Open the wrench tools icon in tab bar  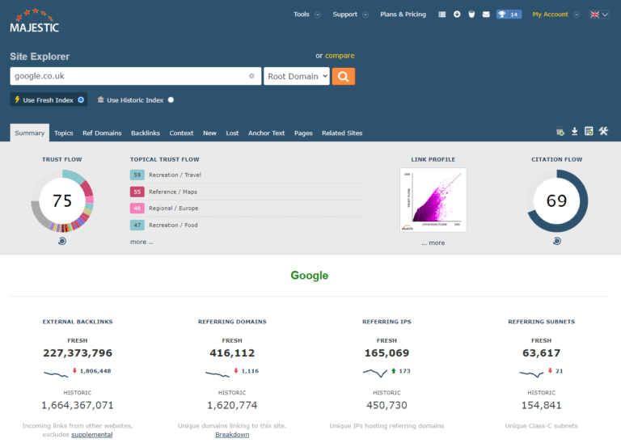pos(603,132)
